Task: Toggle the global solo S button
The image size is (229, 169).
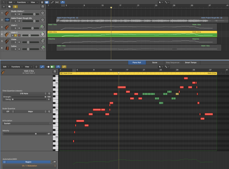Action: click(15, 7)
